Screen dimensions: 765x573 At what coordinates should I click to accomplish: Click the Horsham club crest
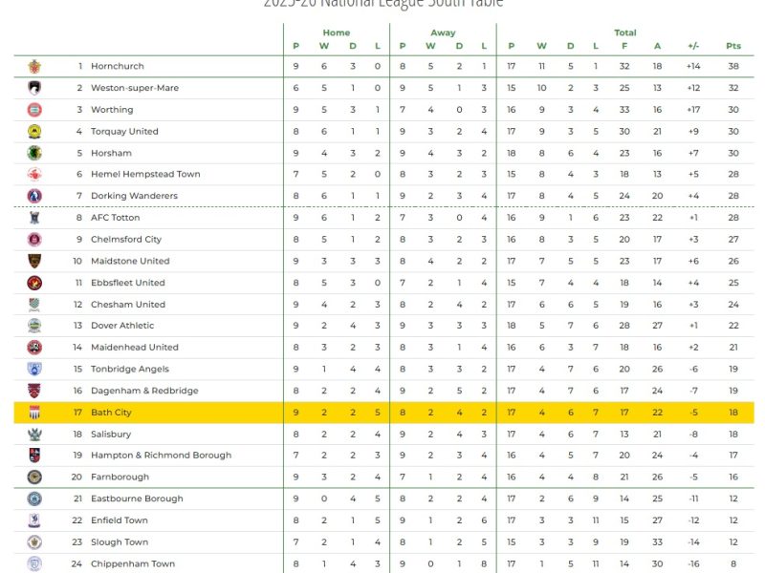[x=34, y=153]
